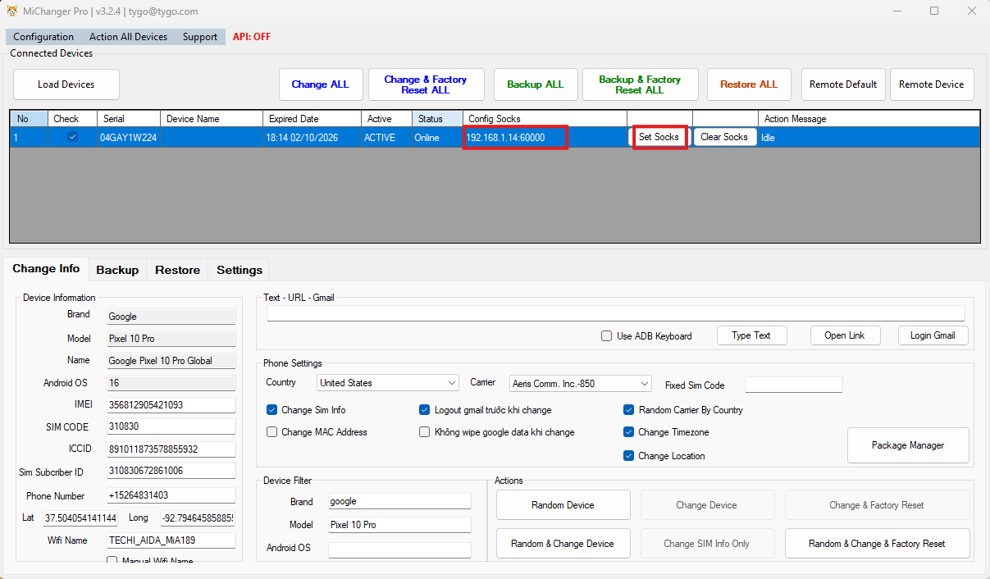Click the Random Device button
990x579 pixels.
563,505
